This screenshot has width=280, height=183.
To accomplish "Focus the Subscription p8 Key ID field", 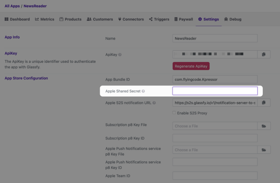I will pos(215,138).
